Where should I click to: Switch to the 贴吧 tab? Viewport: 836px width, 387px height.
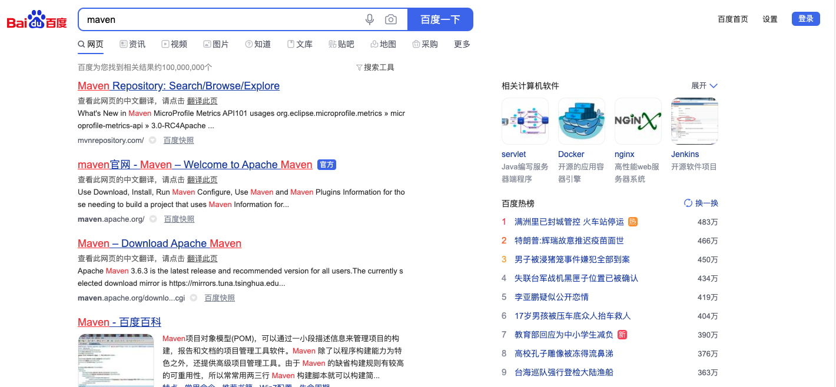(x=341, y=44)
